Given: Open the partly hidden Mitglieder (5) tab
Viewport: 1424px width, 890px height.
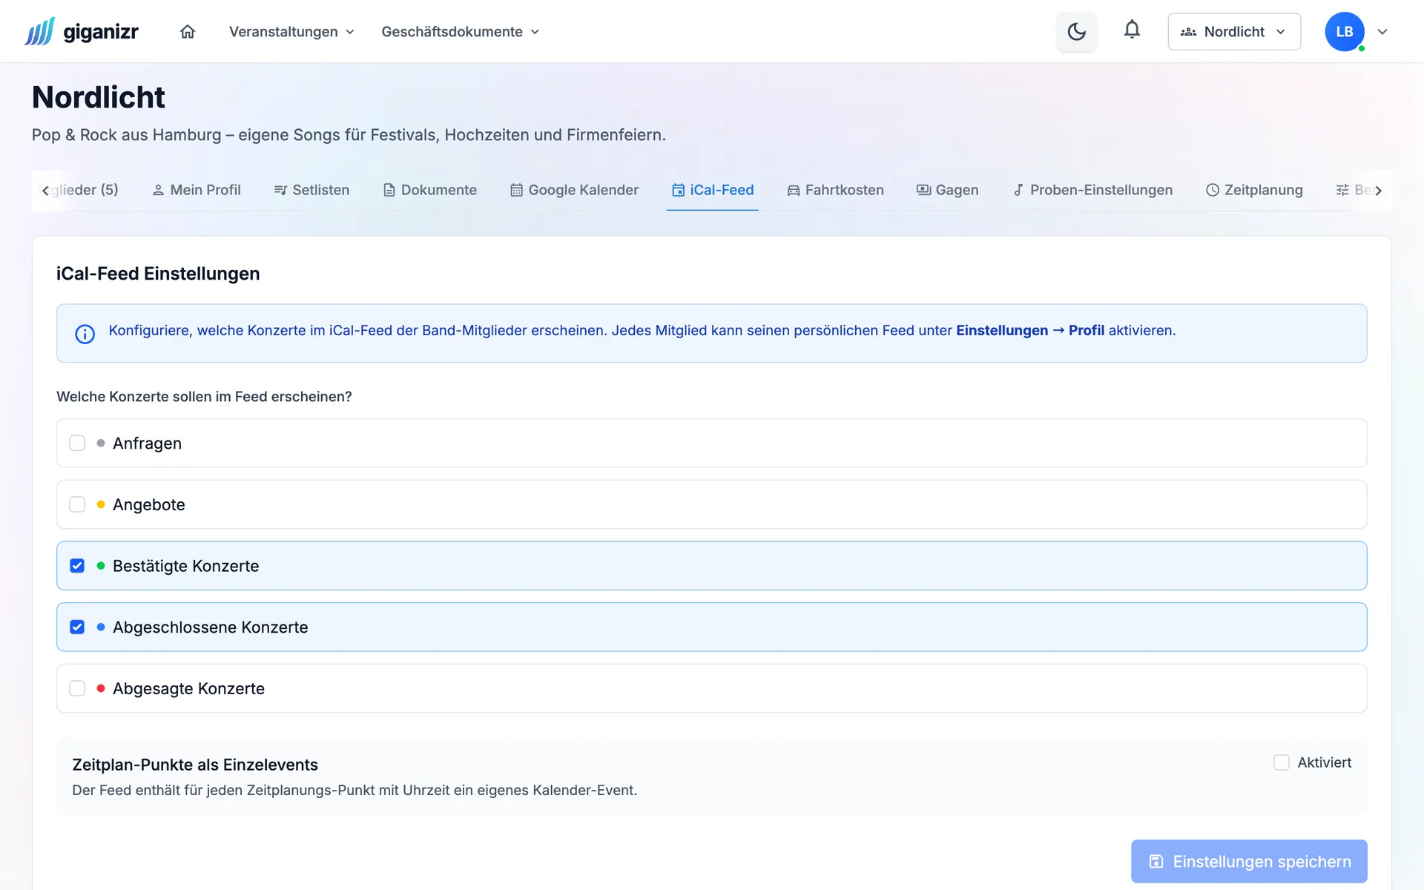Looking at the screenshot, I should [x=84, y=190].
